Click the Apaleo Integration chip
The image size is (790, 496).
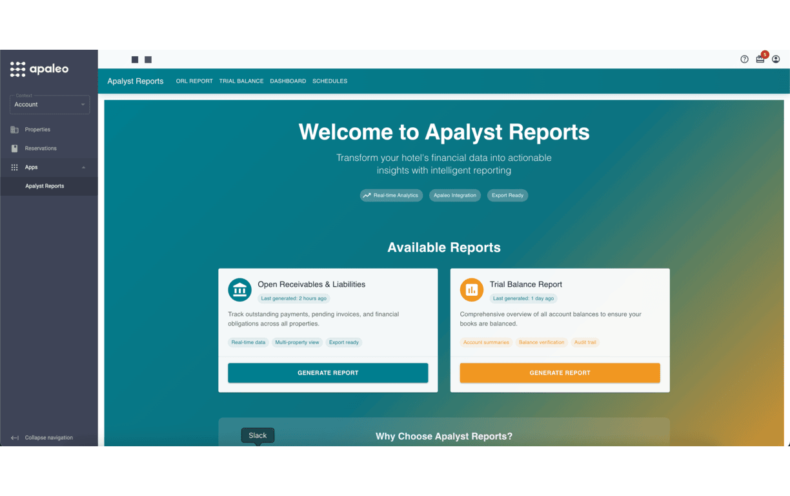click(455, 195)
